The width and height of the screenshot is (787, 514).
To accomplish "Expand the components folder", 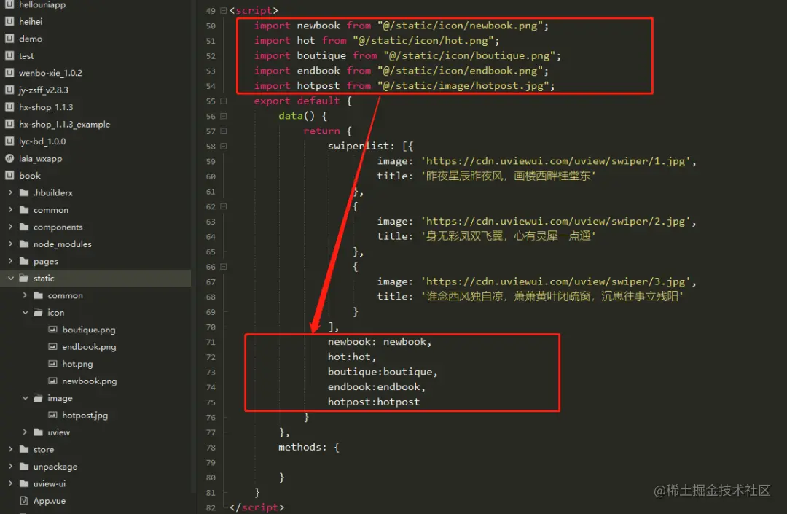I will [10, 227].
